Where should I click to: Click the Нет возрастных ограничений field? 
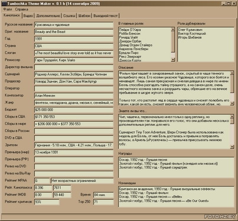click(82, 181)
